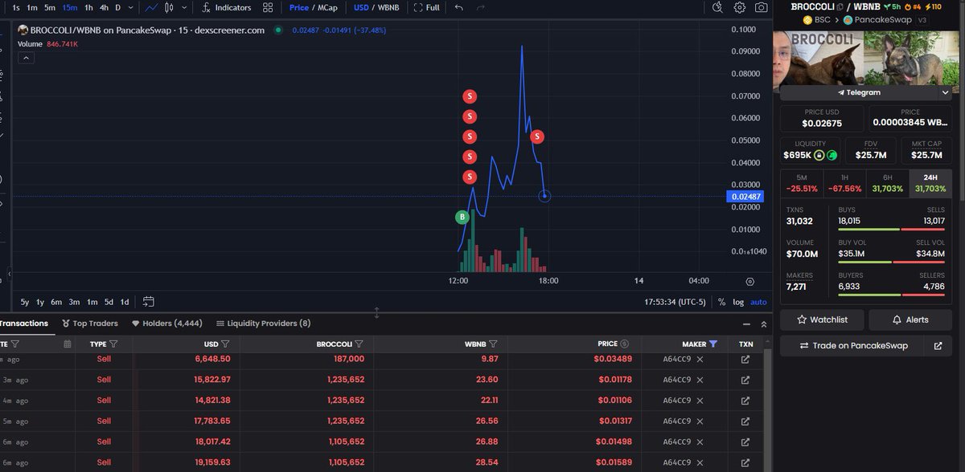Set chart range to 6m
Screen dimensions: 965x472
56,302
